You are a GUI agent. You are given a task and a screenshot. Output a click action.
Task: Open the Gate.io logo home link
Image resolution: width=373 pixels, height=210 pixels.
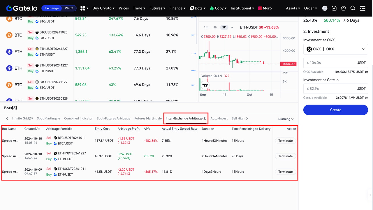point(22,8)
